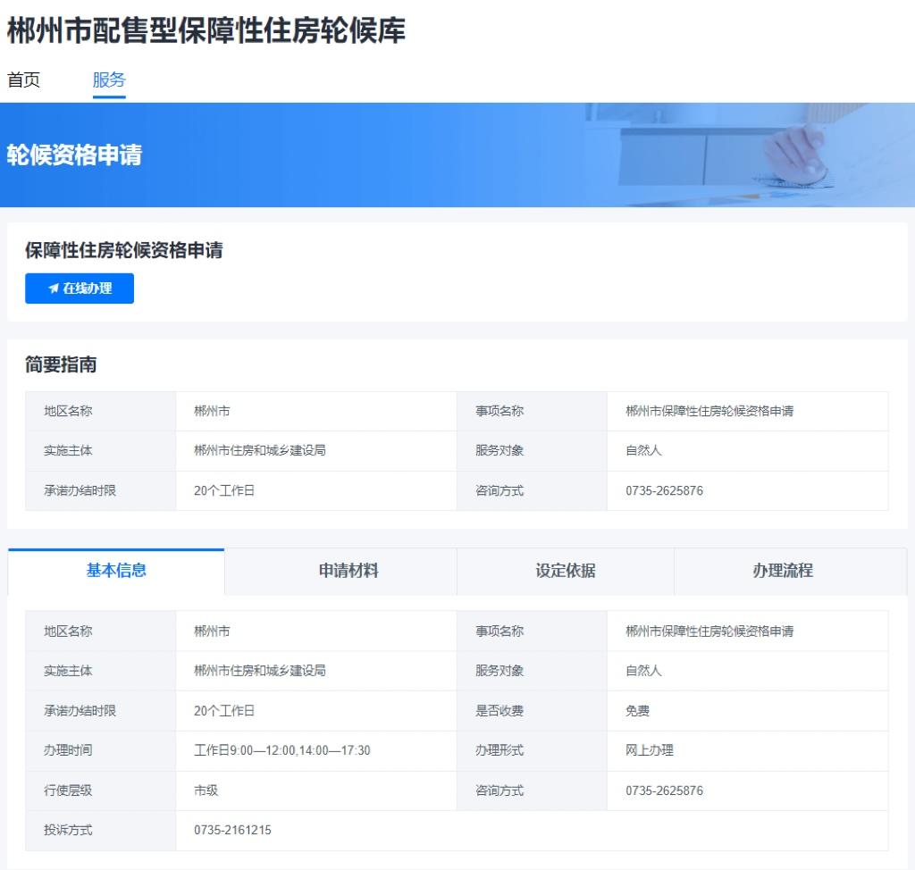This screenshot has width=915, height=870.
Task: Click the 办理时间 label
Action: (68, 750)
